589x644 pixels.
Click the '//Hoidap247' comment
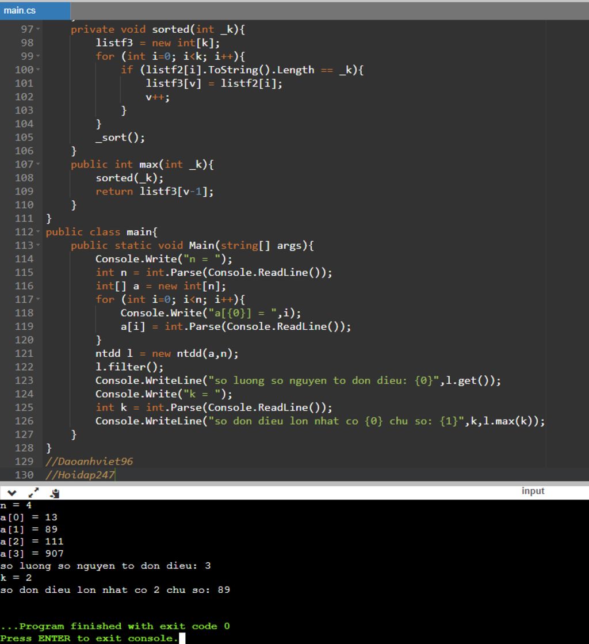(80, 475)
